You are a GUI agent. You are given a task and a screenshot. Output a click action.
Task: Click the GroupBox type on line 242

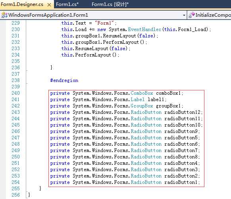(x=142, y=106)
